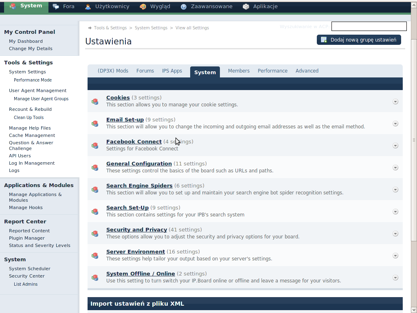This screenshot has width=417, height=313.
Task: Open the Zaawansowane top menu
Action: tap(212, 7)
